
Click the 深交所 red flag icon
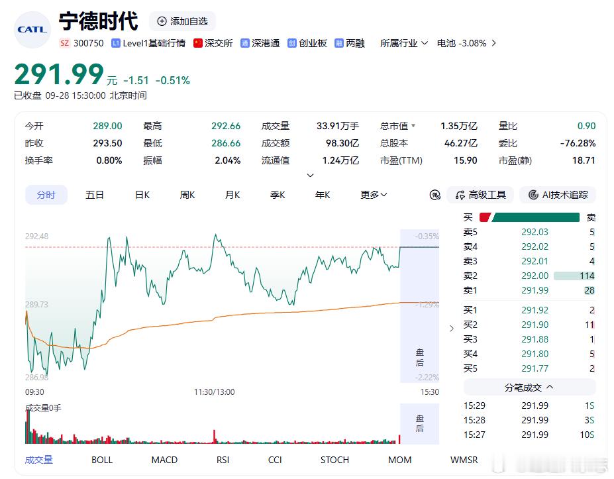(198, 43)
